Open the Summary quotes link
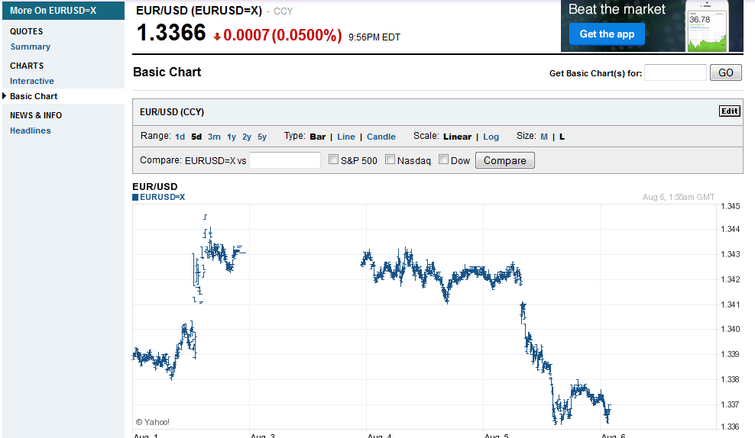 click(x=31, y=47)
